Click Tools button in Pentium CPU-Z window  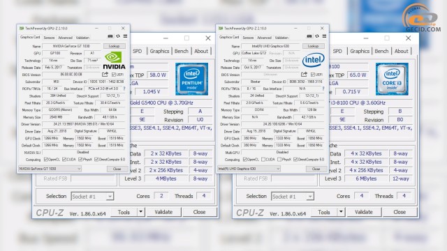[124, 212]
